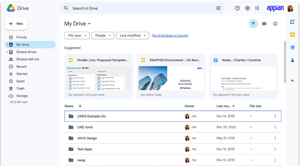The image size is (300, 166).
Task: Expand the Shared drives tree
Action: pos(7,52)
